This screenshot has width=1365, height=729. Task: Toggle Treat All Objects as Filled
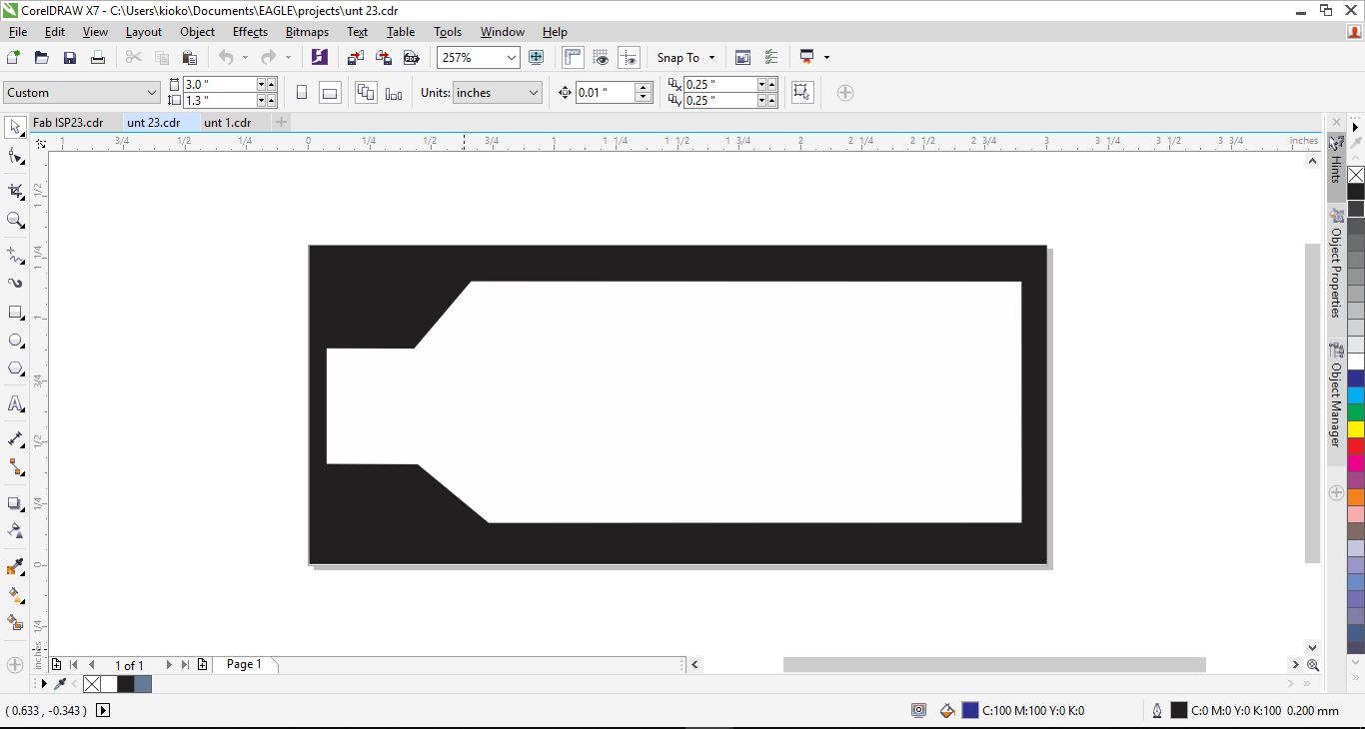click(x=801, y=93)
